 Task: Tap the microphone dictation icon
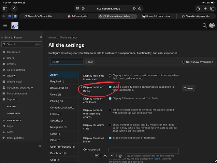(x=120, y=156)
